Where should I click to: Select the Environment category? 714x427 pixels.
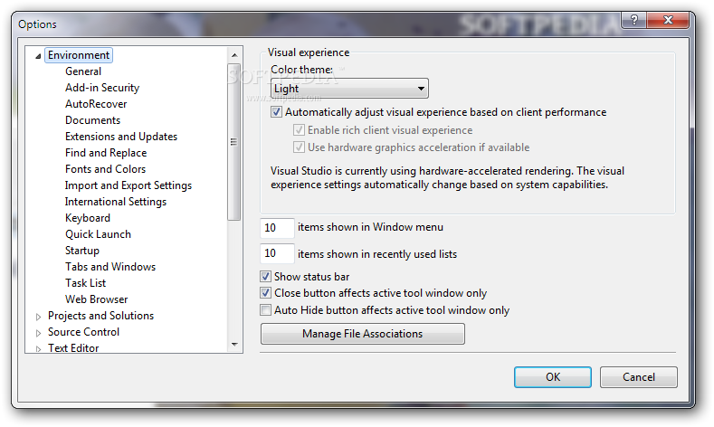(79, 55)
